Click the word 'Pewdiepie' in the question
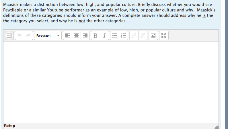Screen dimensions: 228x129 (x=13, y=10)
